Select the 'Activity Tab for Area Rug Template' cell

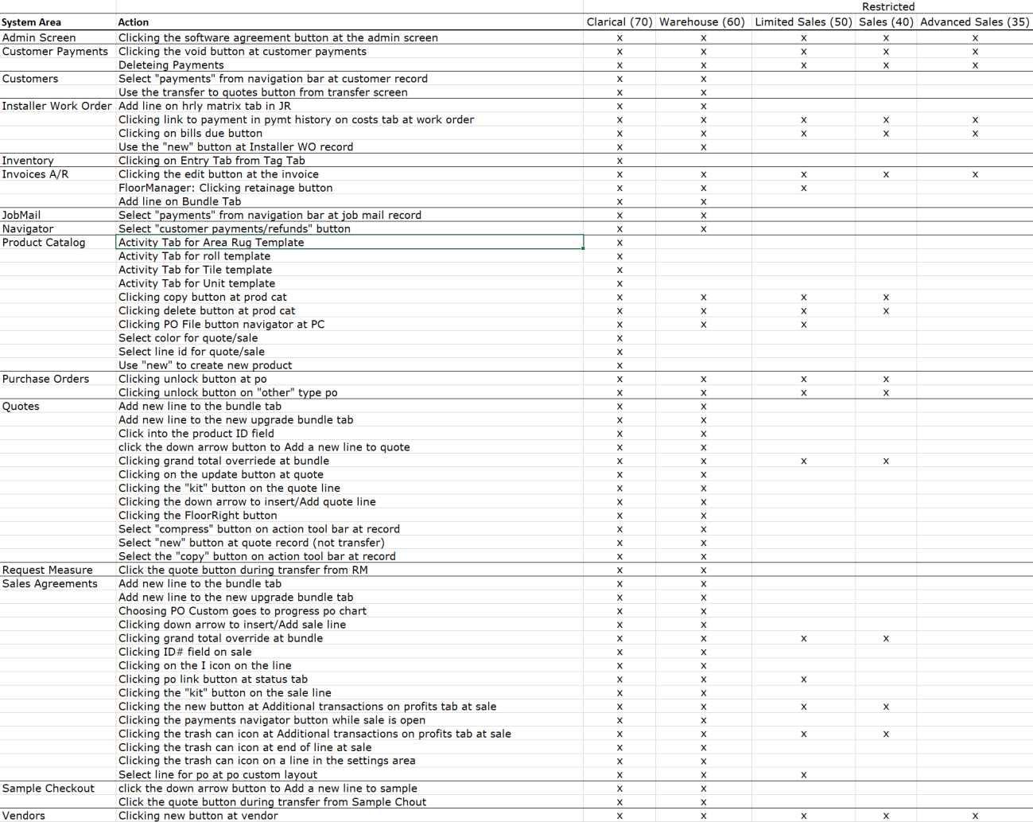coord(350,242)
